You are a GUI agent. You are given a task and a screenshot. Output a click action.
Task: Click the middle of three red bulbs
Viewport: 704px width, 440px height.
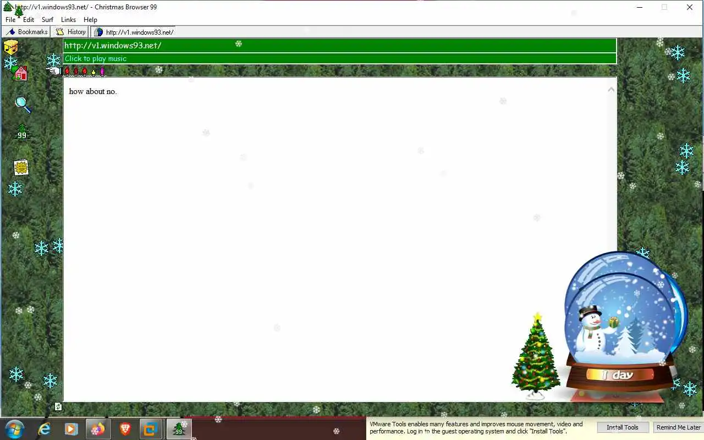(x=76, y=71)
